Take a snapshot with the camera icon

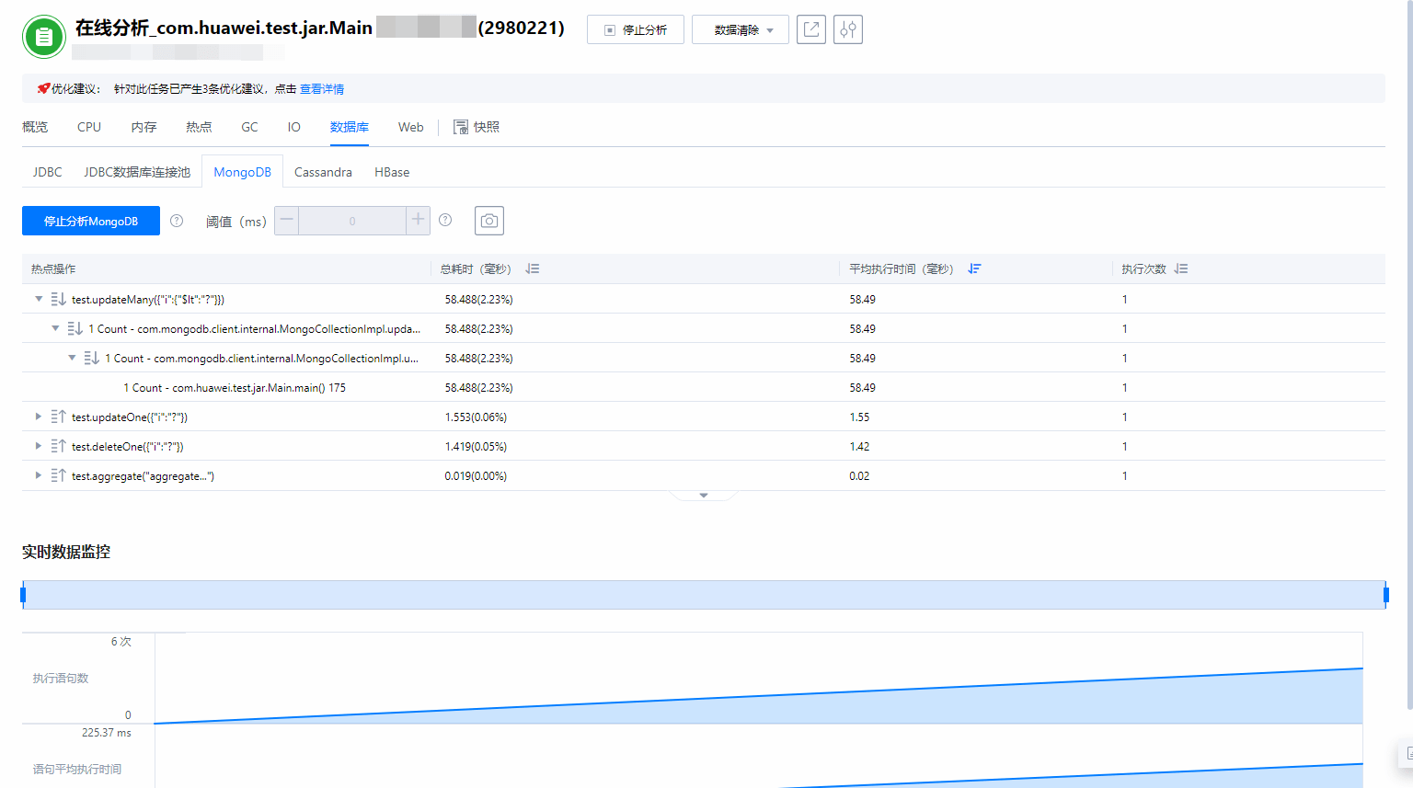point(489,221)
